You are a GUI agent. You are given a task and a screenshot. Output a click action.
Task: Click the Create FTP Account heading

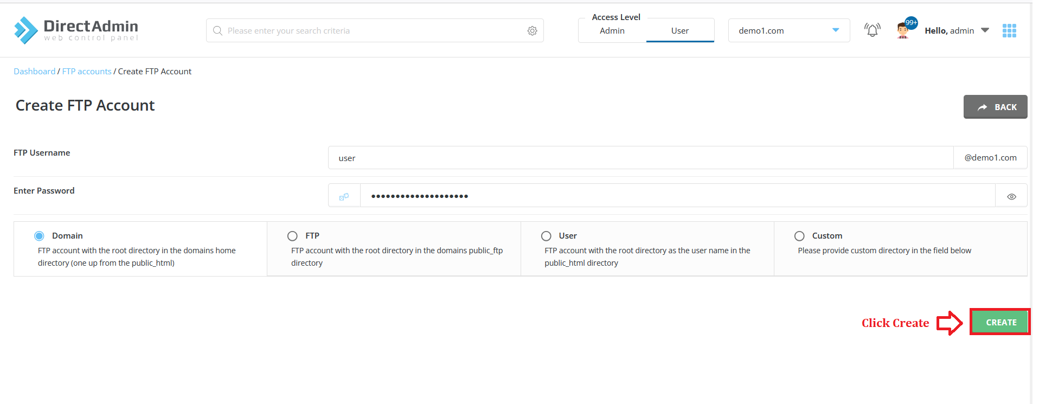[85, 105]
